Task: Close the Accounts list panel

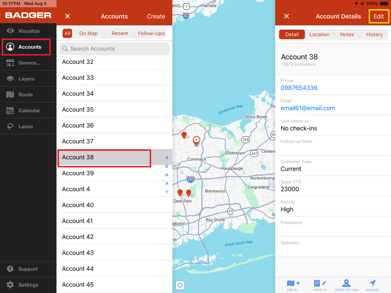Action: pyautogui.click(x=68, y=16)
